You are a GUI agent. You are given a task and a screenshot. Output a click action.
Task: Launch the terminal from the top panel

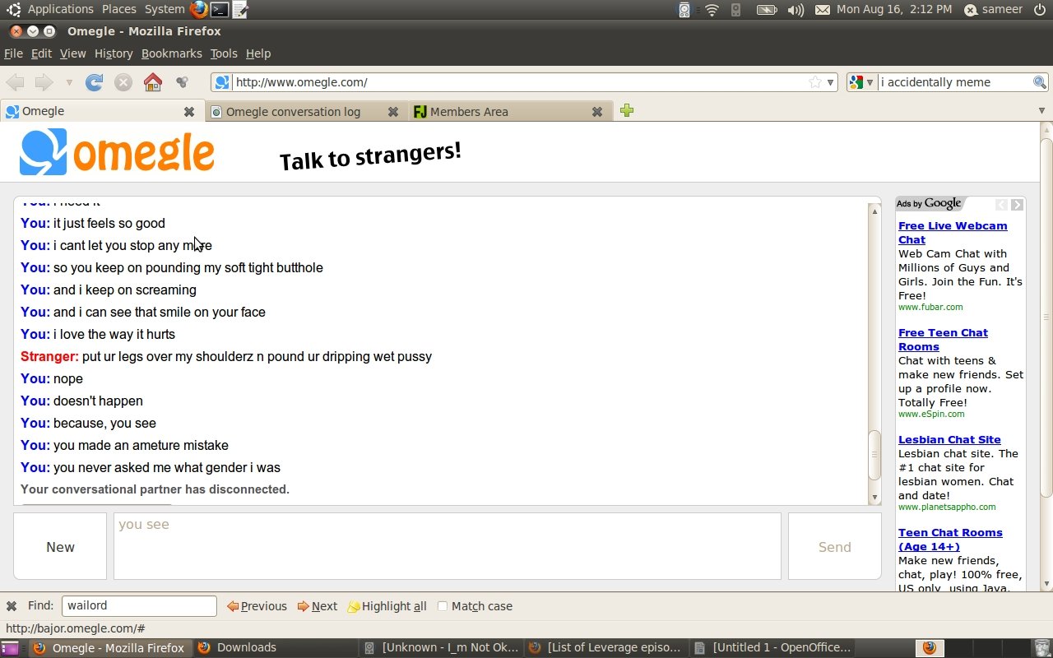point(219,10)
